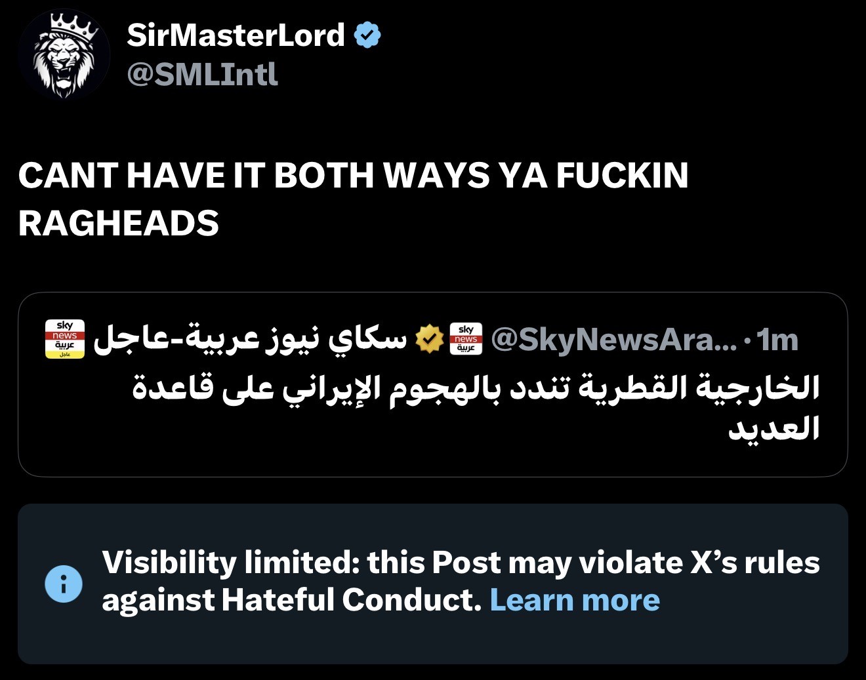The height and width of the screenshot is (680, 866).
Task: Click the Arabic display name سكاي نيوز عربية-عاجل
Action: (251, 339)
